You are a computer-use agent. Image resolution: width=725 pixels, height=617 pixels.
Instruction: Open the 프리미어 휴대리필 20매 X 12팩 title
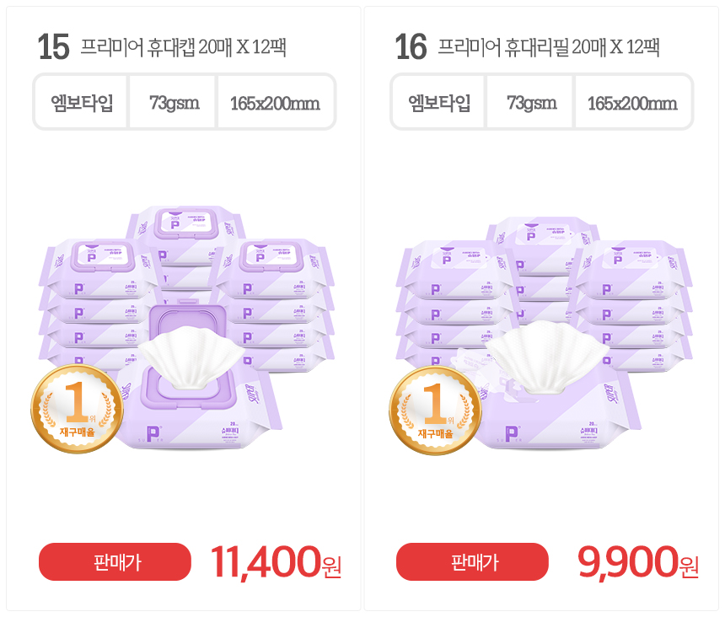[548, 46]
